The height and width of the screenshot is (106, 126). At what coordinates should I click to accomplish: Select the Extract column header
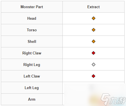point(93,7)
